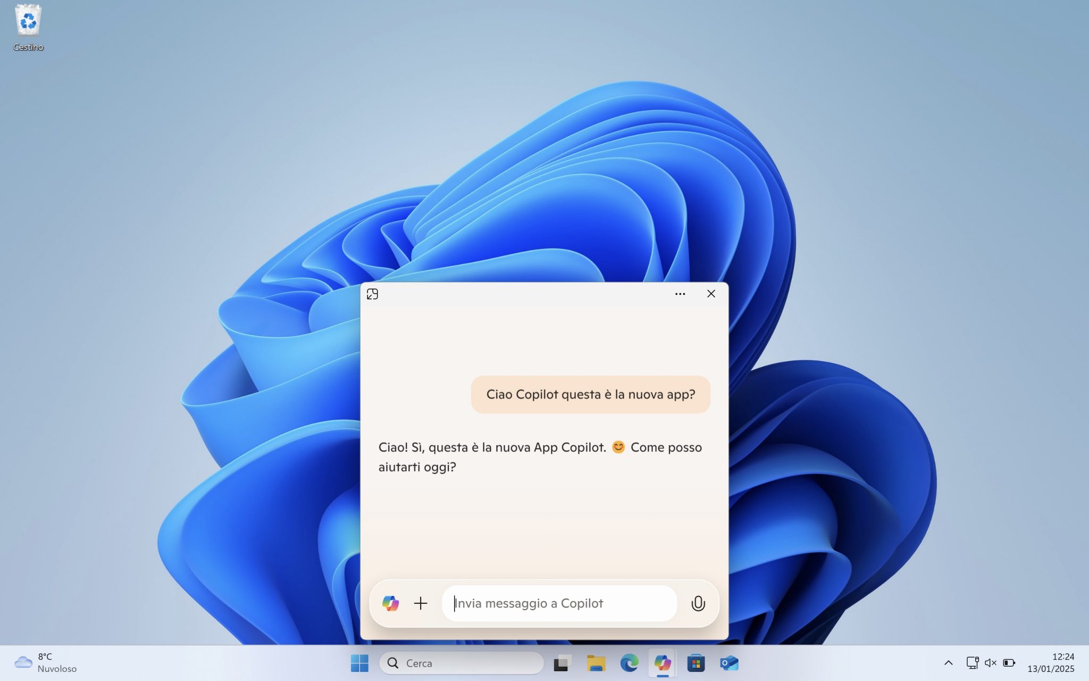Image resolution: width=1089 pixels, height=681 pixels.
Task: Click the Copilot logo beside the input bar
Action: [391, 603]
